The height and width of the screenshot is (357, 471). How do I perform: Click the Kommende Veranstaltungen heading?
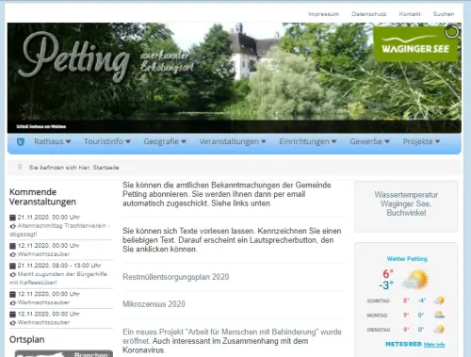(x=42, y=197)
